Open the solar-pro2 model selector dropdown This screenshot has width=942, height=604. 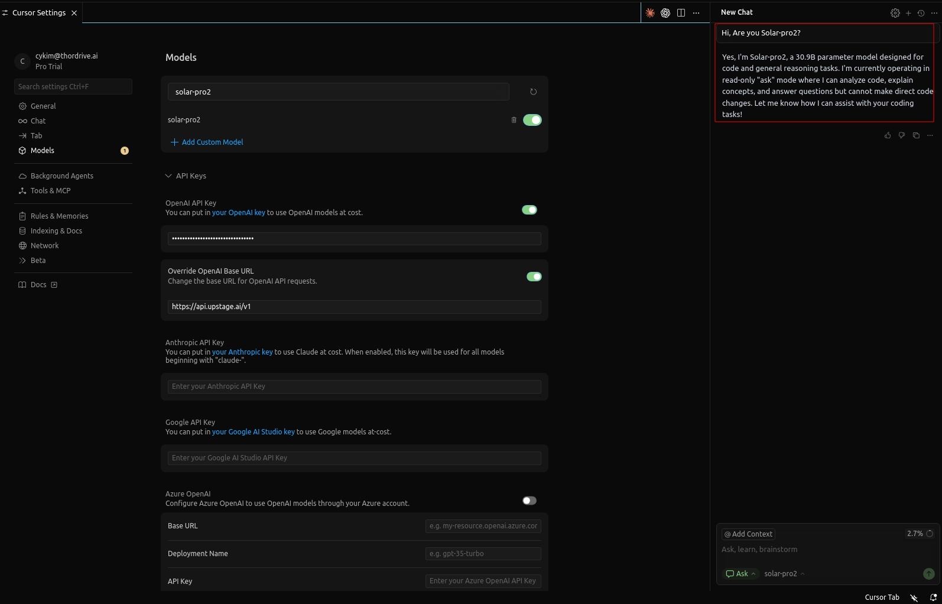(784, 574)
